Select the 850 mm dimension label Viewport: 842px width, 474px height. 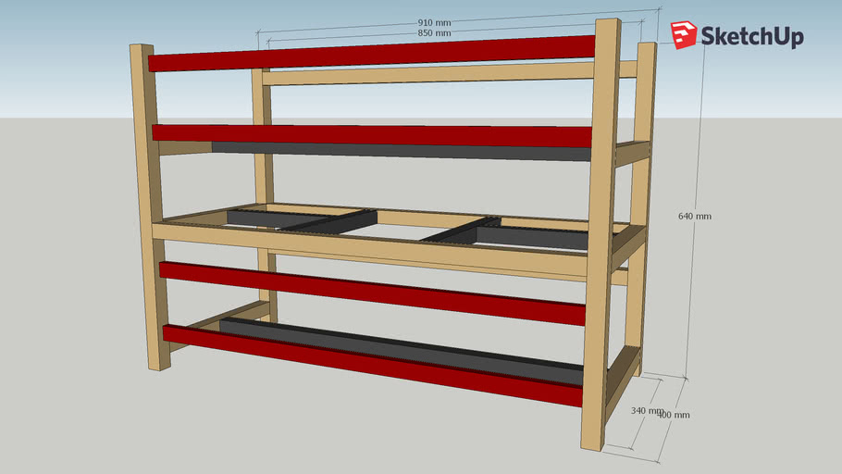click(435, 32)
